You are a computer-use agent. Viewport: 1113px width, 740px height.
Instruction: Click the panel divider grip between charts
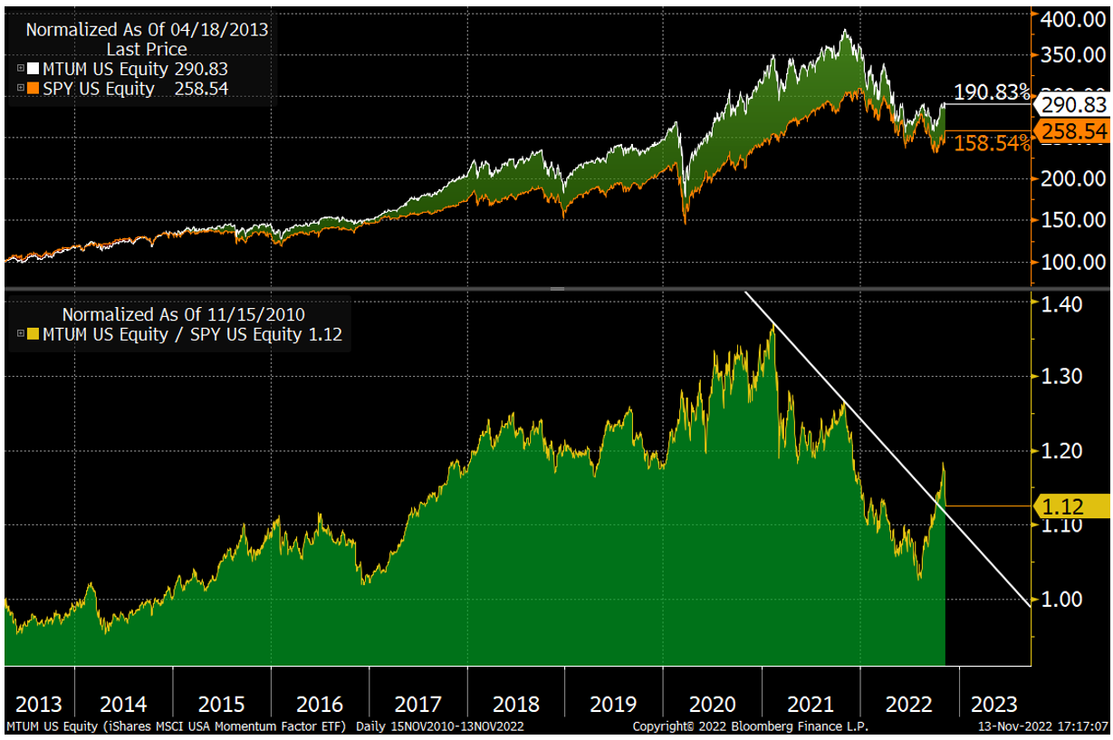(x=556, y=288)
